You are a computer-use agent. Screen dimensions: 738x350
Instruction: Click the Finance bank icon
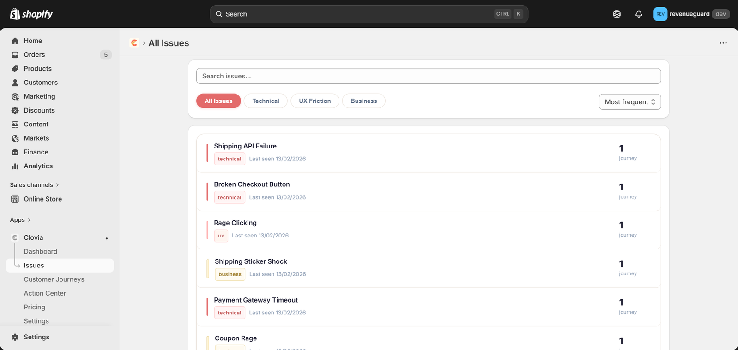(x=15, y=152)
